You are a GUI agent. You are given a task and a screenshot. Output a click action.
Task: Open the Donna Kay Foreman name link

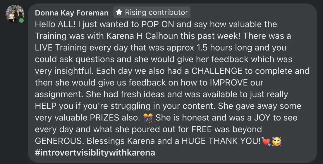coord(71,13)
